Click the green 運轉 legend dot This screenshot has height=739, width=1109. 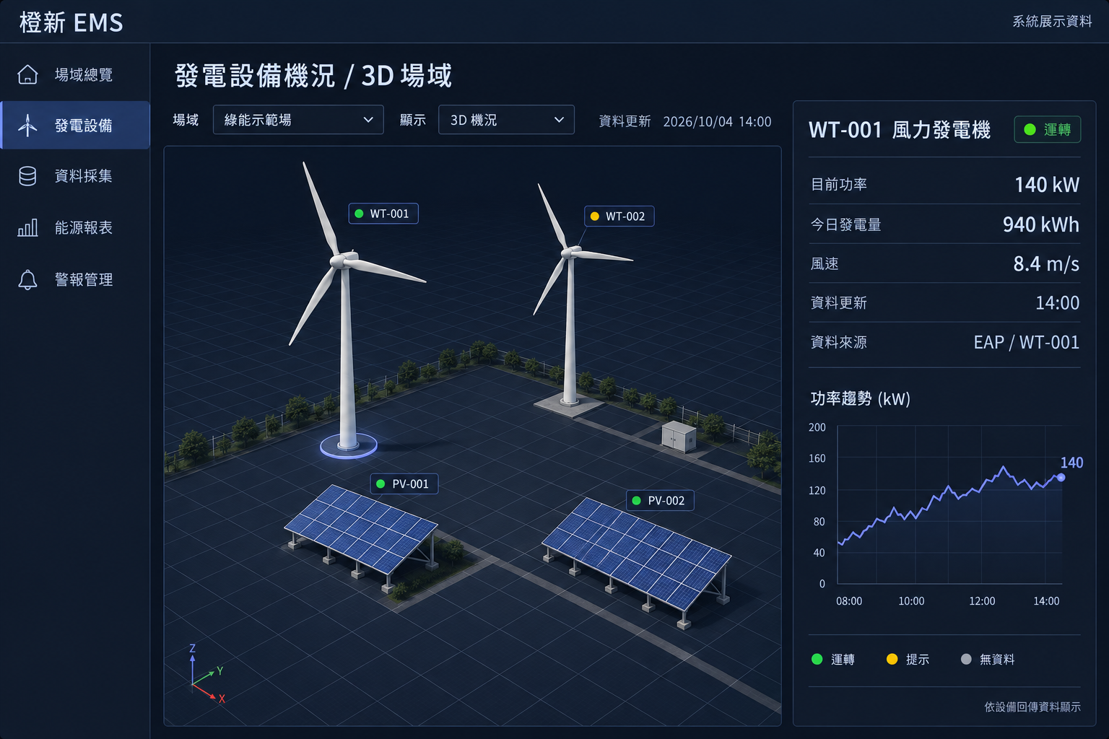click(x=817, y=659)
